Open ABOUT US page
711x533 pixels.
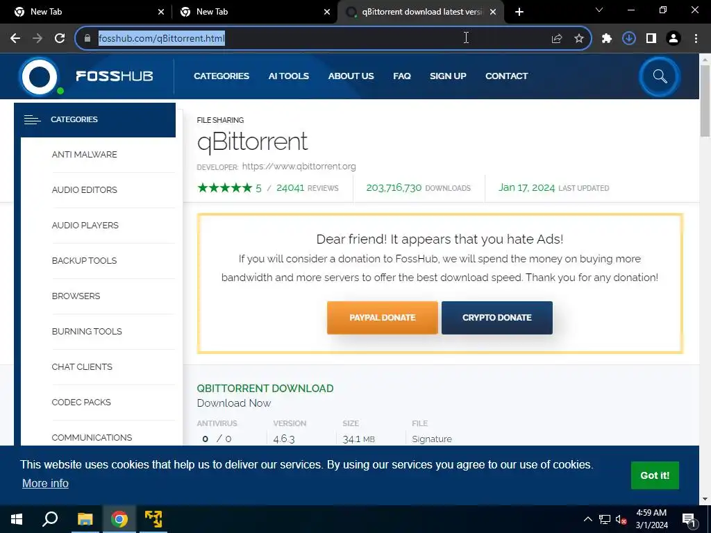351,76
